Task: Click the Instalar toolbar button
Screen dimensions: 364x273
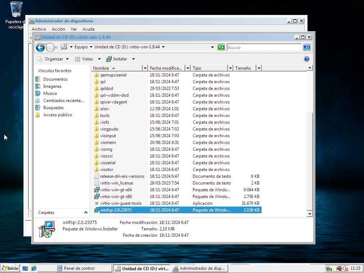Action: [x=117, y=59]
